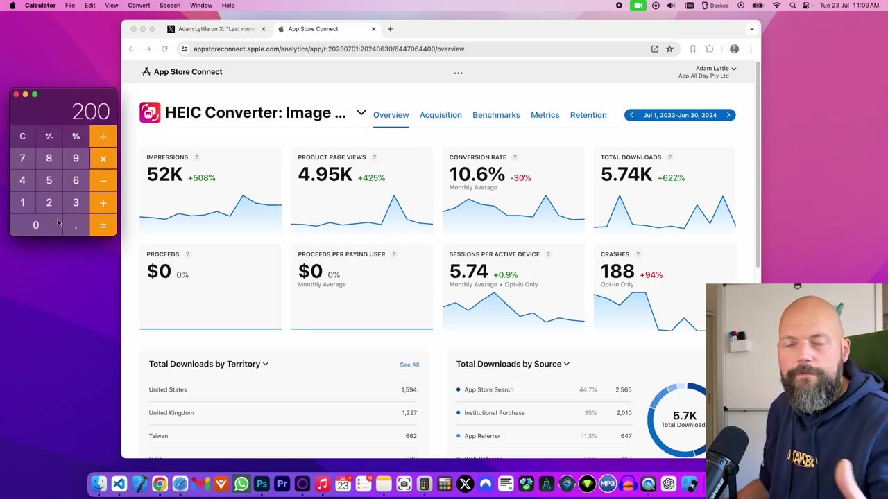The width and height of the screenshot is (888, 499).
Task: Click the plus/minus sign key on calculator
Action: [49, 137]
